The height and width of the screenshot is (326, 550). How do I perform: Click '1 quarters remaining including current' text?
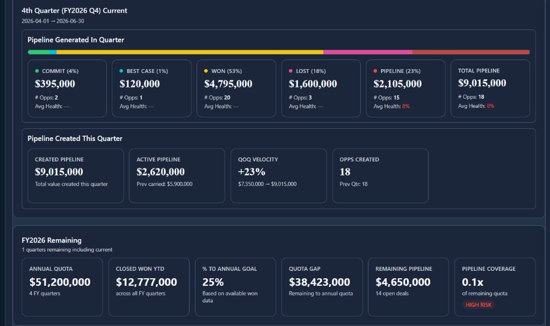pos(67,250)
